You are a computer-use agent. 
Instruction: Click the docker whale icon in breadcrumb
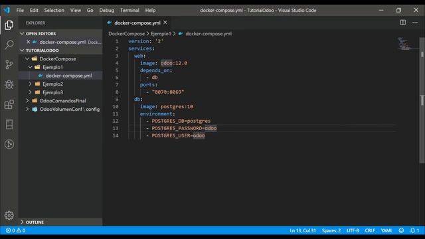[181, 34]
